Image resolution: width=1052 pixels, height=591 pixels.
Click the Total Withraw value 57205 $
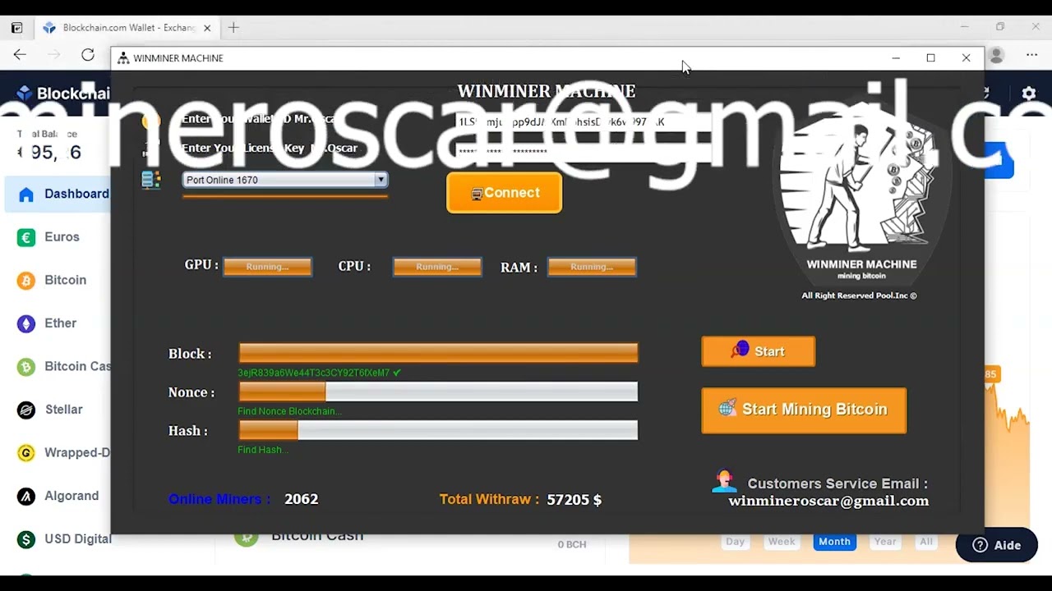(x=574, y=499)
